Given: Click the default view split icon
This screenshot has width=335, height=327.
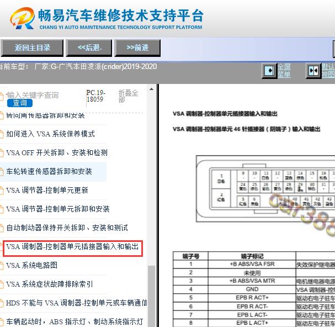Looking at the screenshot, I should (313, 71).
